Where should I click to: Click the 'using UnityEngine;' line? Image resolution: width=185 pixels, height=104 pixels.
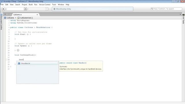coord(20,21)
